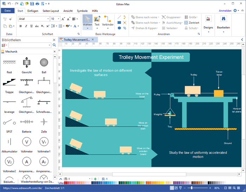Click the Print icon in quick access toolbar

point(37,4)
